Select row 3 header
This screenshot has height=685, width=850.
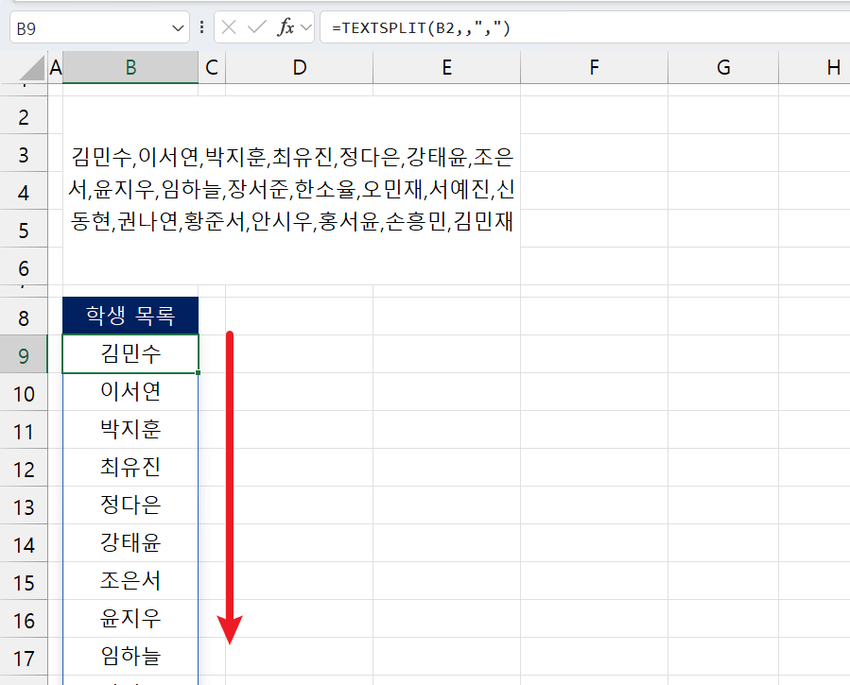click(24, 153)
